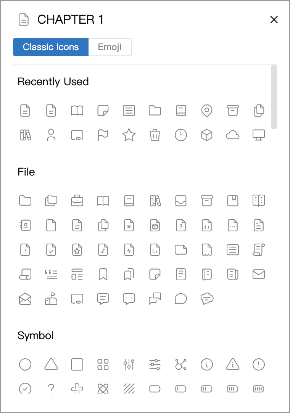Viewport: 290px width, 413px height.
Task: Select the briefcase icon in File section
Action: (77, 200)
